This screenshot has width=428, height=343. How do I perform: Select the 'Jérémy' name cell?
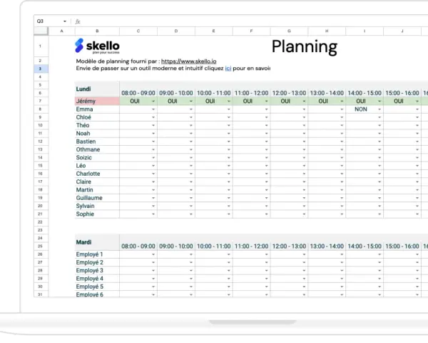tap(97, 101)
